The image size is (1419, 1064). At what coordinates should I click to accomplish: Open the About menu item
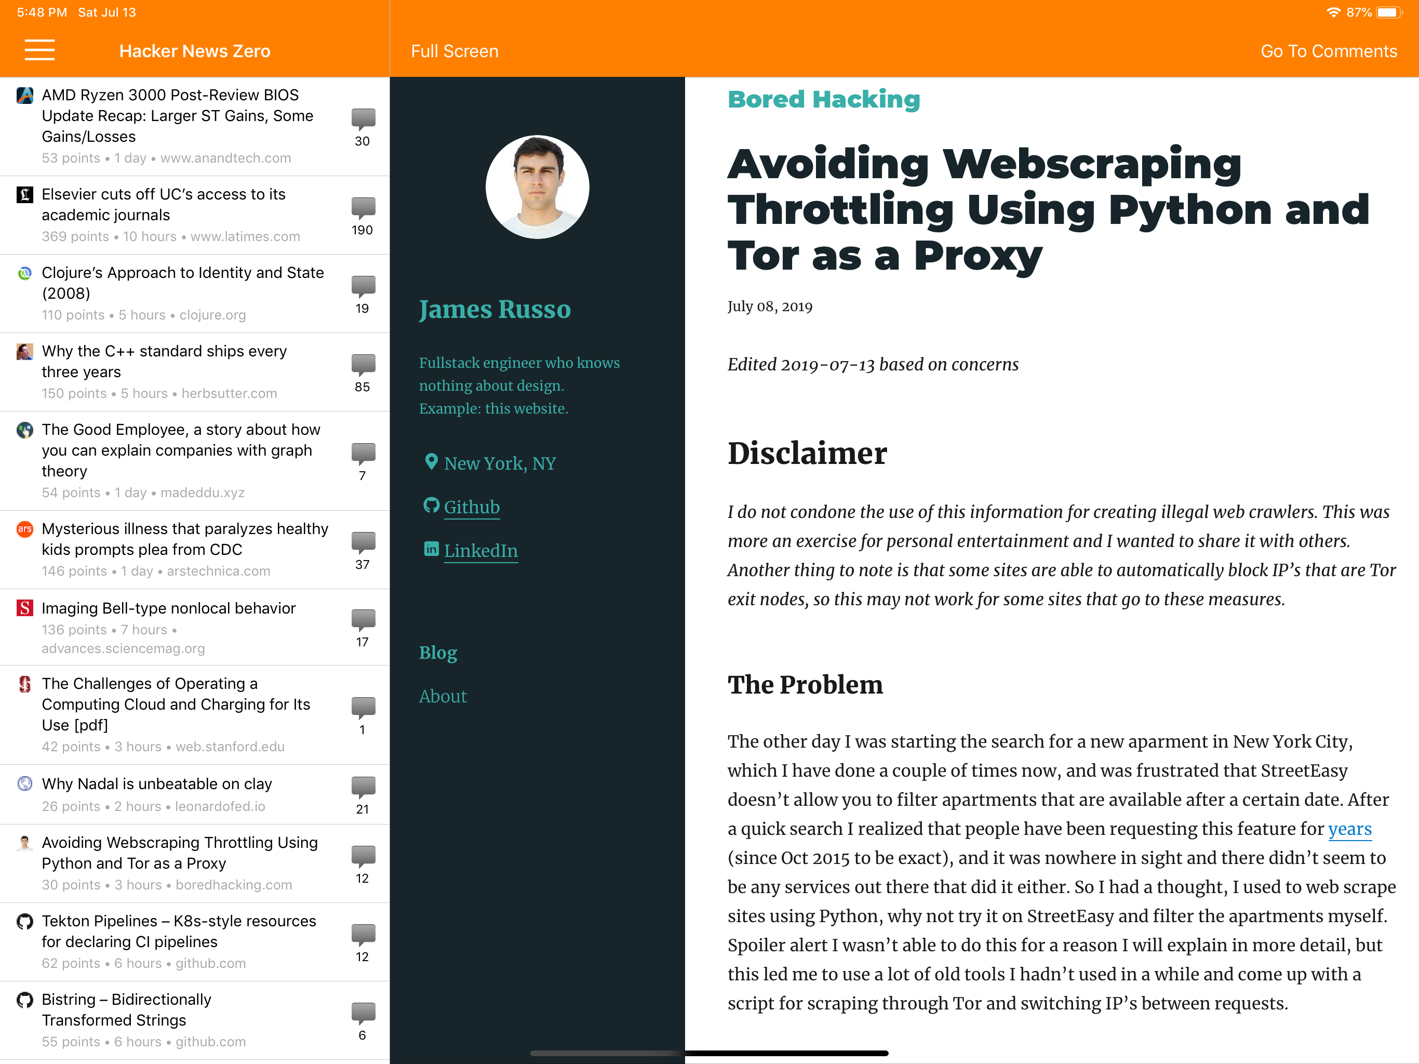(x=443, y=696)
